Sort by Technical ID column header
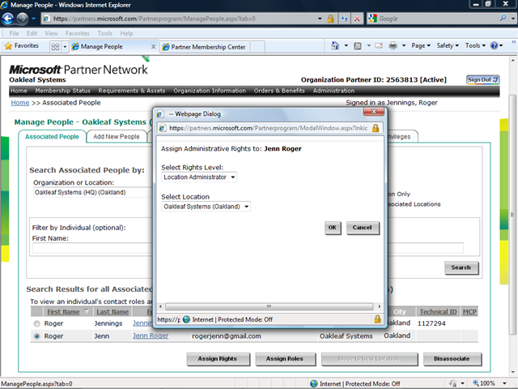 point(438,312)
